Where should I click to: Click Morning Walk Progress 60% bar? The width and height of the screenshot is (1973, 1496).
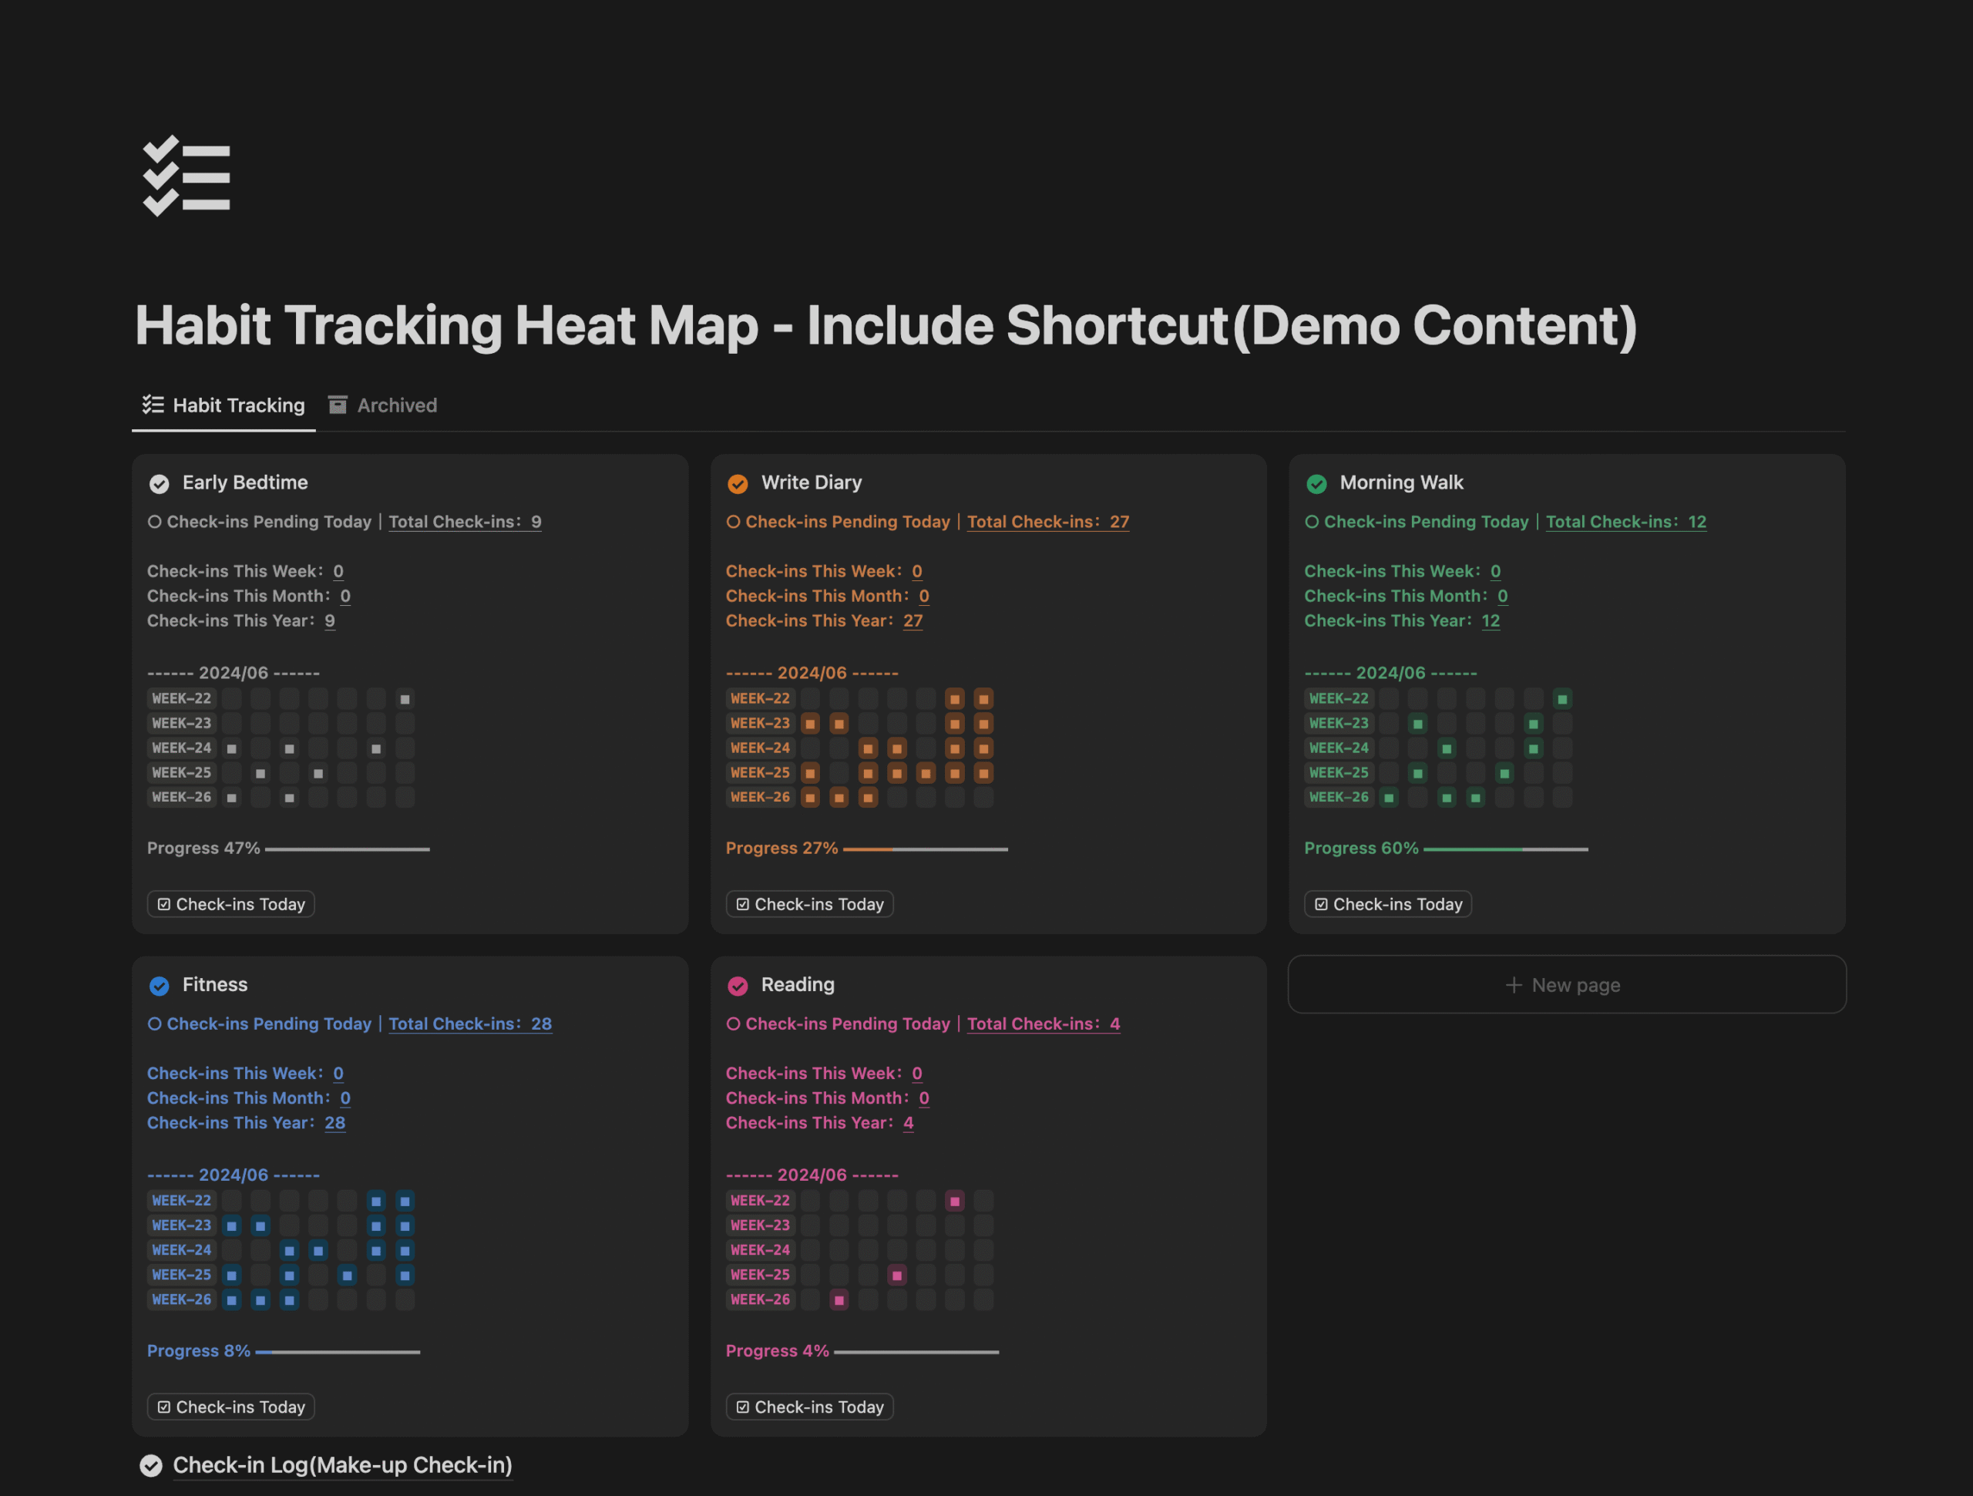point(1506,849)
